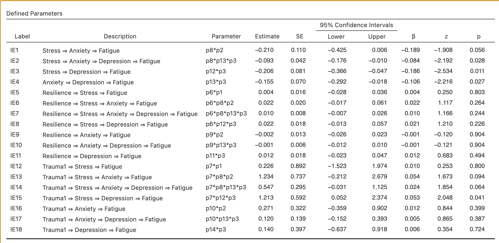499x243 pixels.
Task: Select the description Trauma1 ⇒ Anxiety ⇒ Fatigue
Action: (84, 209)
